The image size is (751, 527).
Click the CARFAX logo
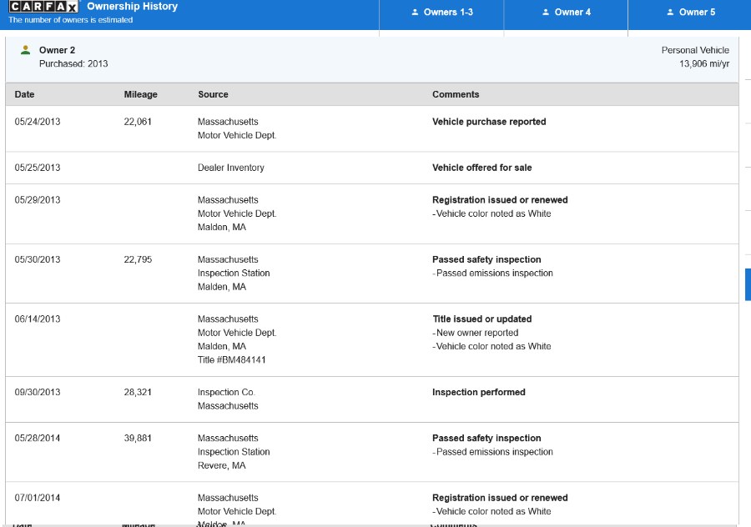(x=43, y=7)
